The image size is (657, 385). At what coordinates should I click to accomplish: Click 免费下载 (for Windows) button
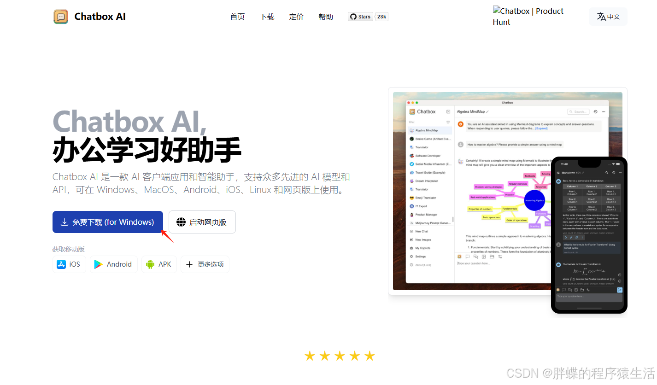pyautogui.click(x=108, y=222)
